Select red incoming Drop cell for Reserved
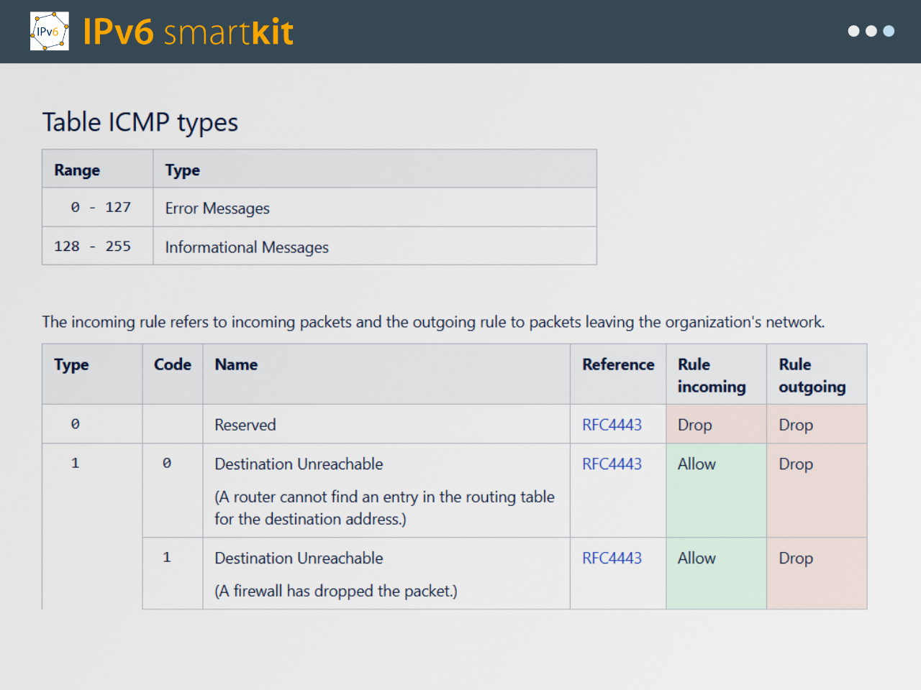Viewport: 921px width, 690px height. (x=715, y=425)
